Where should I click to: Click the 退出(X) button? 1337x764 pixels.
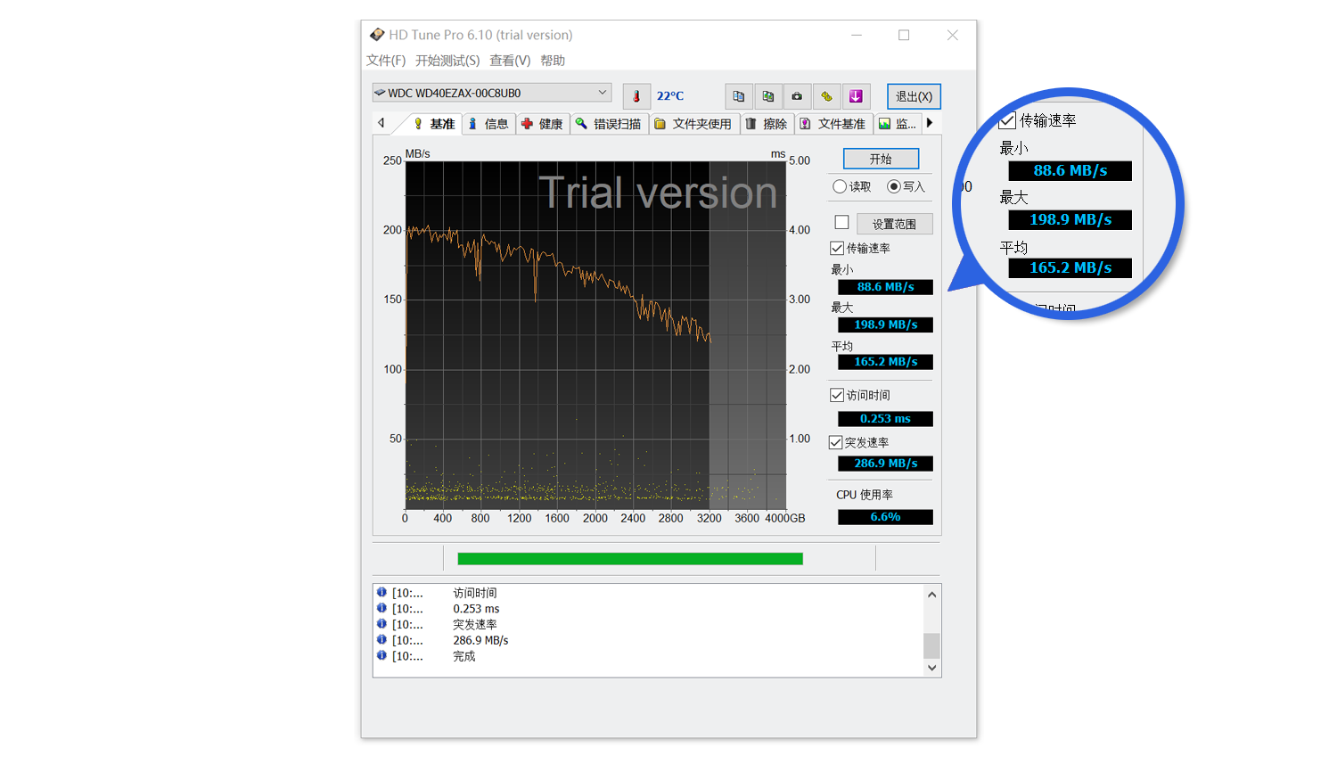(x=914, y=96)
